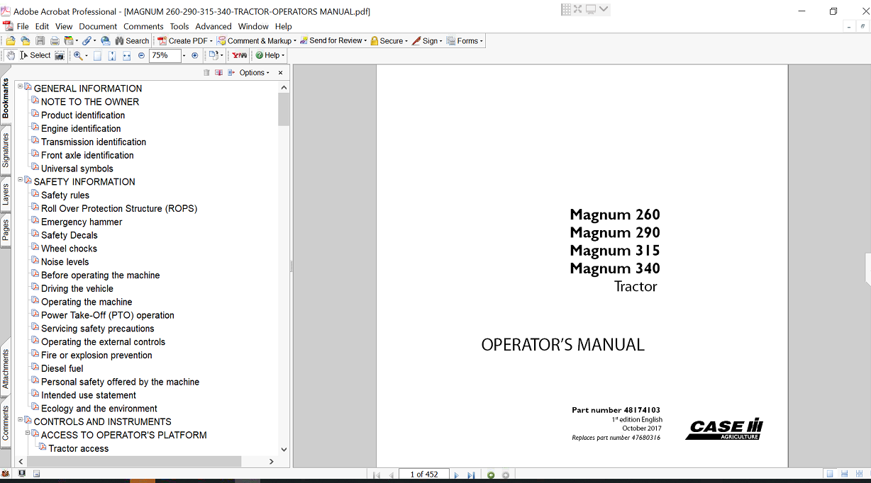The image size is (871, 483).
Task: Switch to the Pages side tab
Action: (x=6, y=229)
